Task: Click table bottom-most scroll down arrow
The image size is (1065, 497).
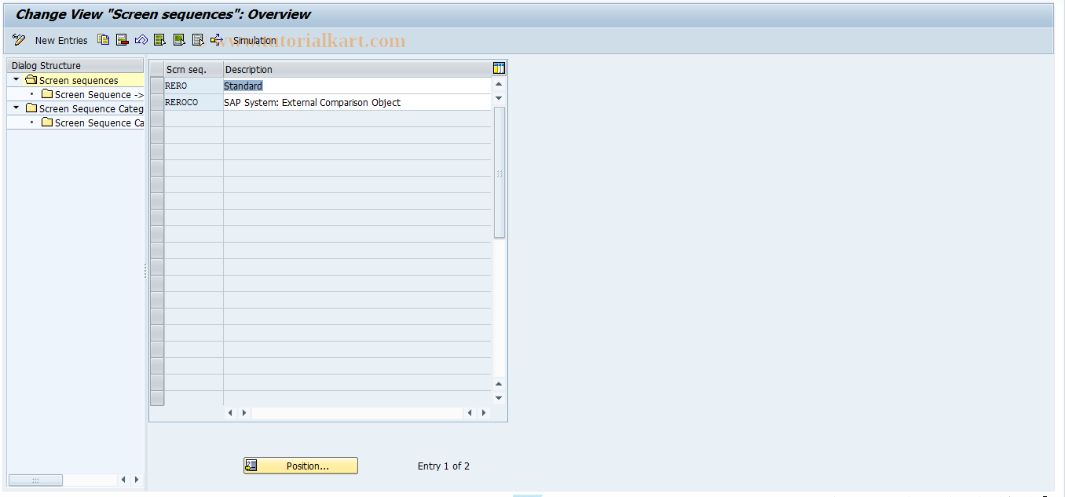Action: (499, 398)
